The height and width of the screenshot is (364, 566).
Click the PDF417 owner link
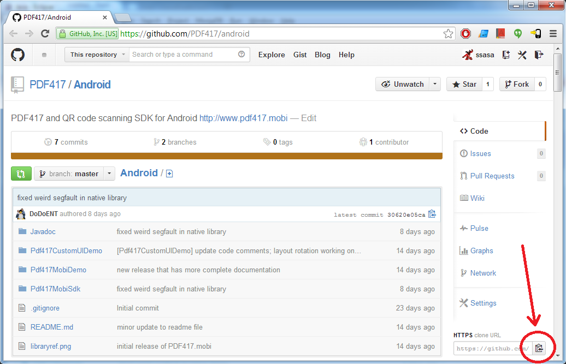pyautogui.click(x=48, y=85)
